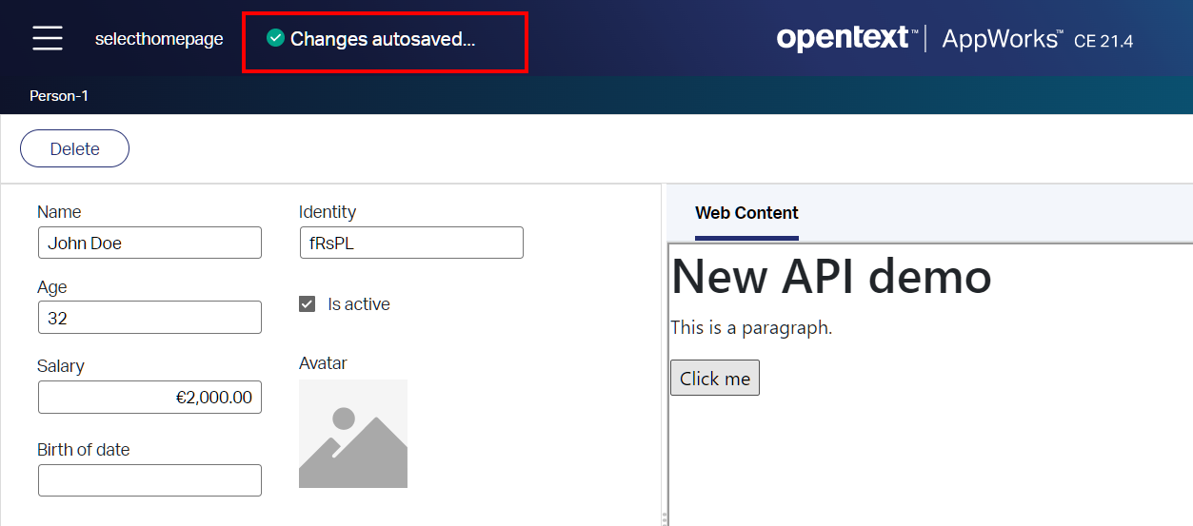
Task: Click the OpenText logo
Action: [x=845, y=38]
